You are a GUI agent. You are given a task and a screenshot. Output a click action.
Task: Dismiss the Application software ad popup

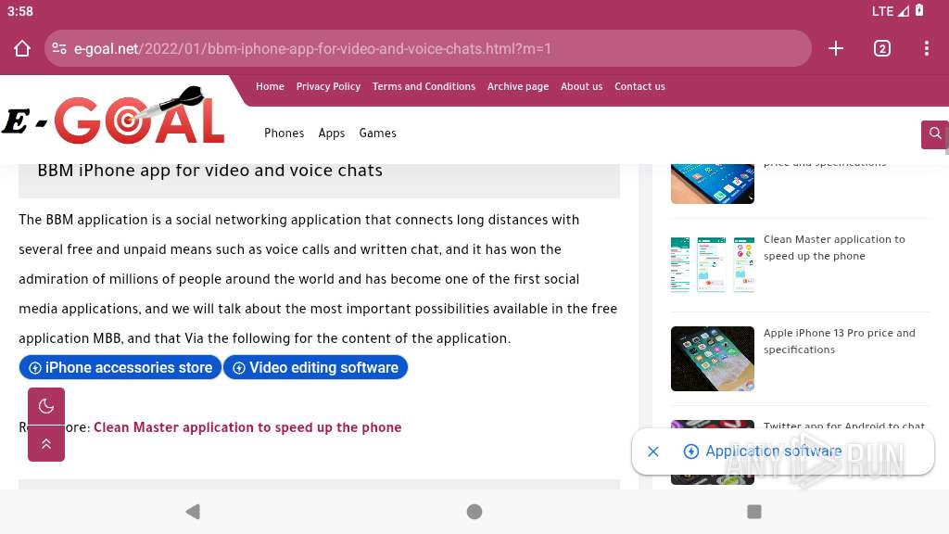[x=653, y=451]
